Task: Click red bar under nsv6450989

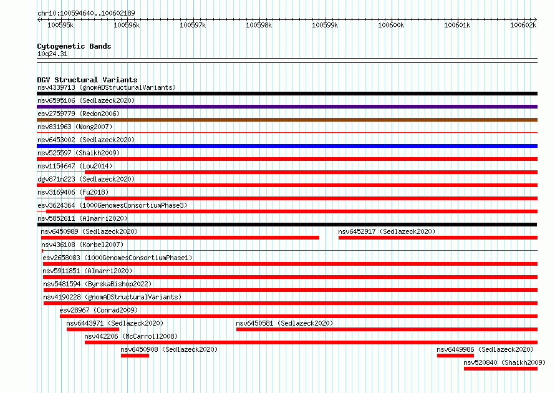Action: tap(180, 238)
